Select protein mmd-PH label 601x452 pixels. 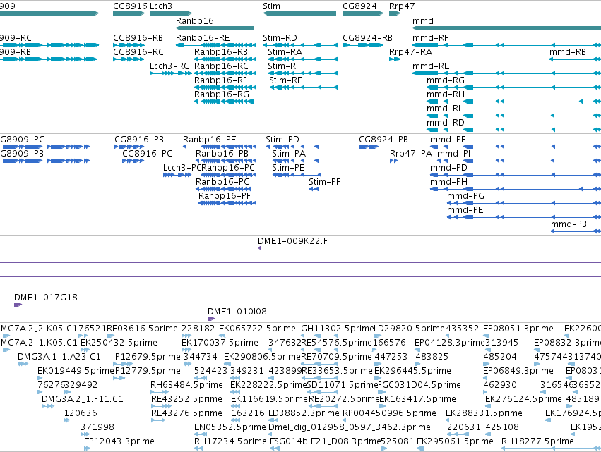(449, 182)
